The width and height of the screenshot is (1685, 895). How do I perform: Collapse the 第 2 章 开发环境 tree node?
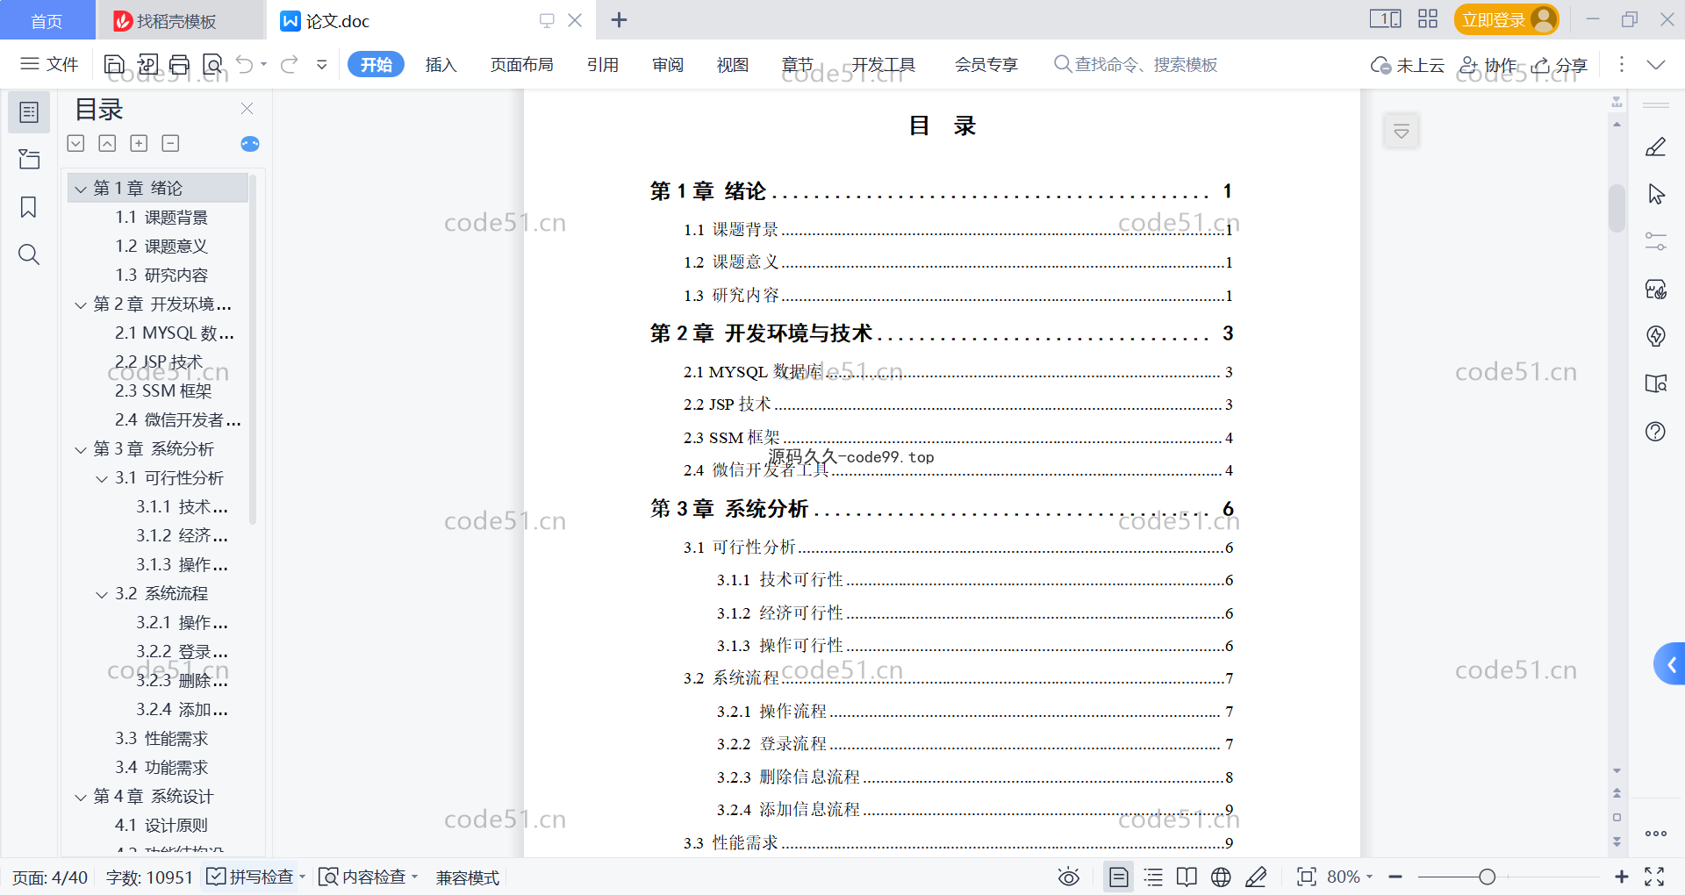[81, 305]
